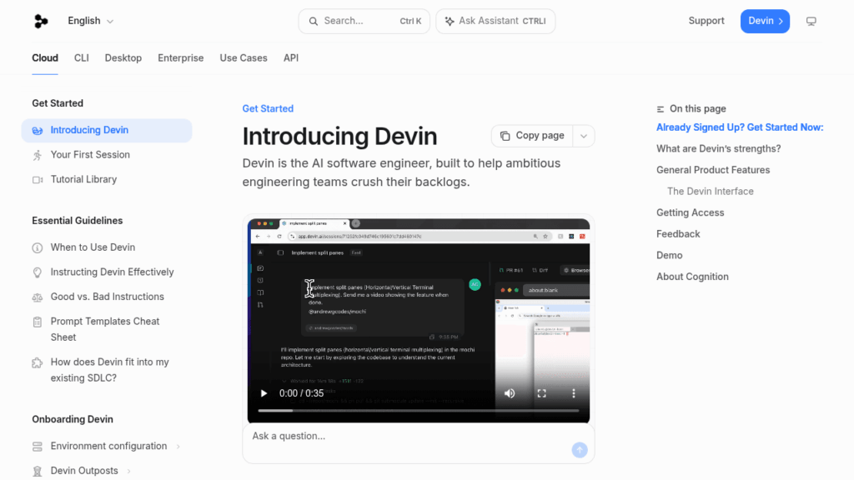Open Environment configuration in the sidebar
This screenshot has height=480, width=854.
tap(108, 446)
